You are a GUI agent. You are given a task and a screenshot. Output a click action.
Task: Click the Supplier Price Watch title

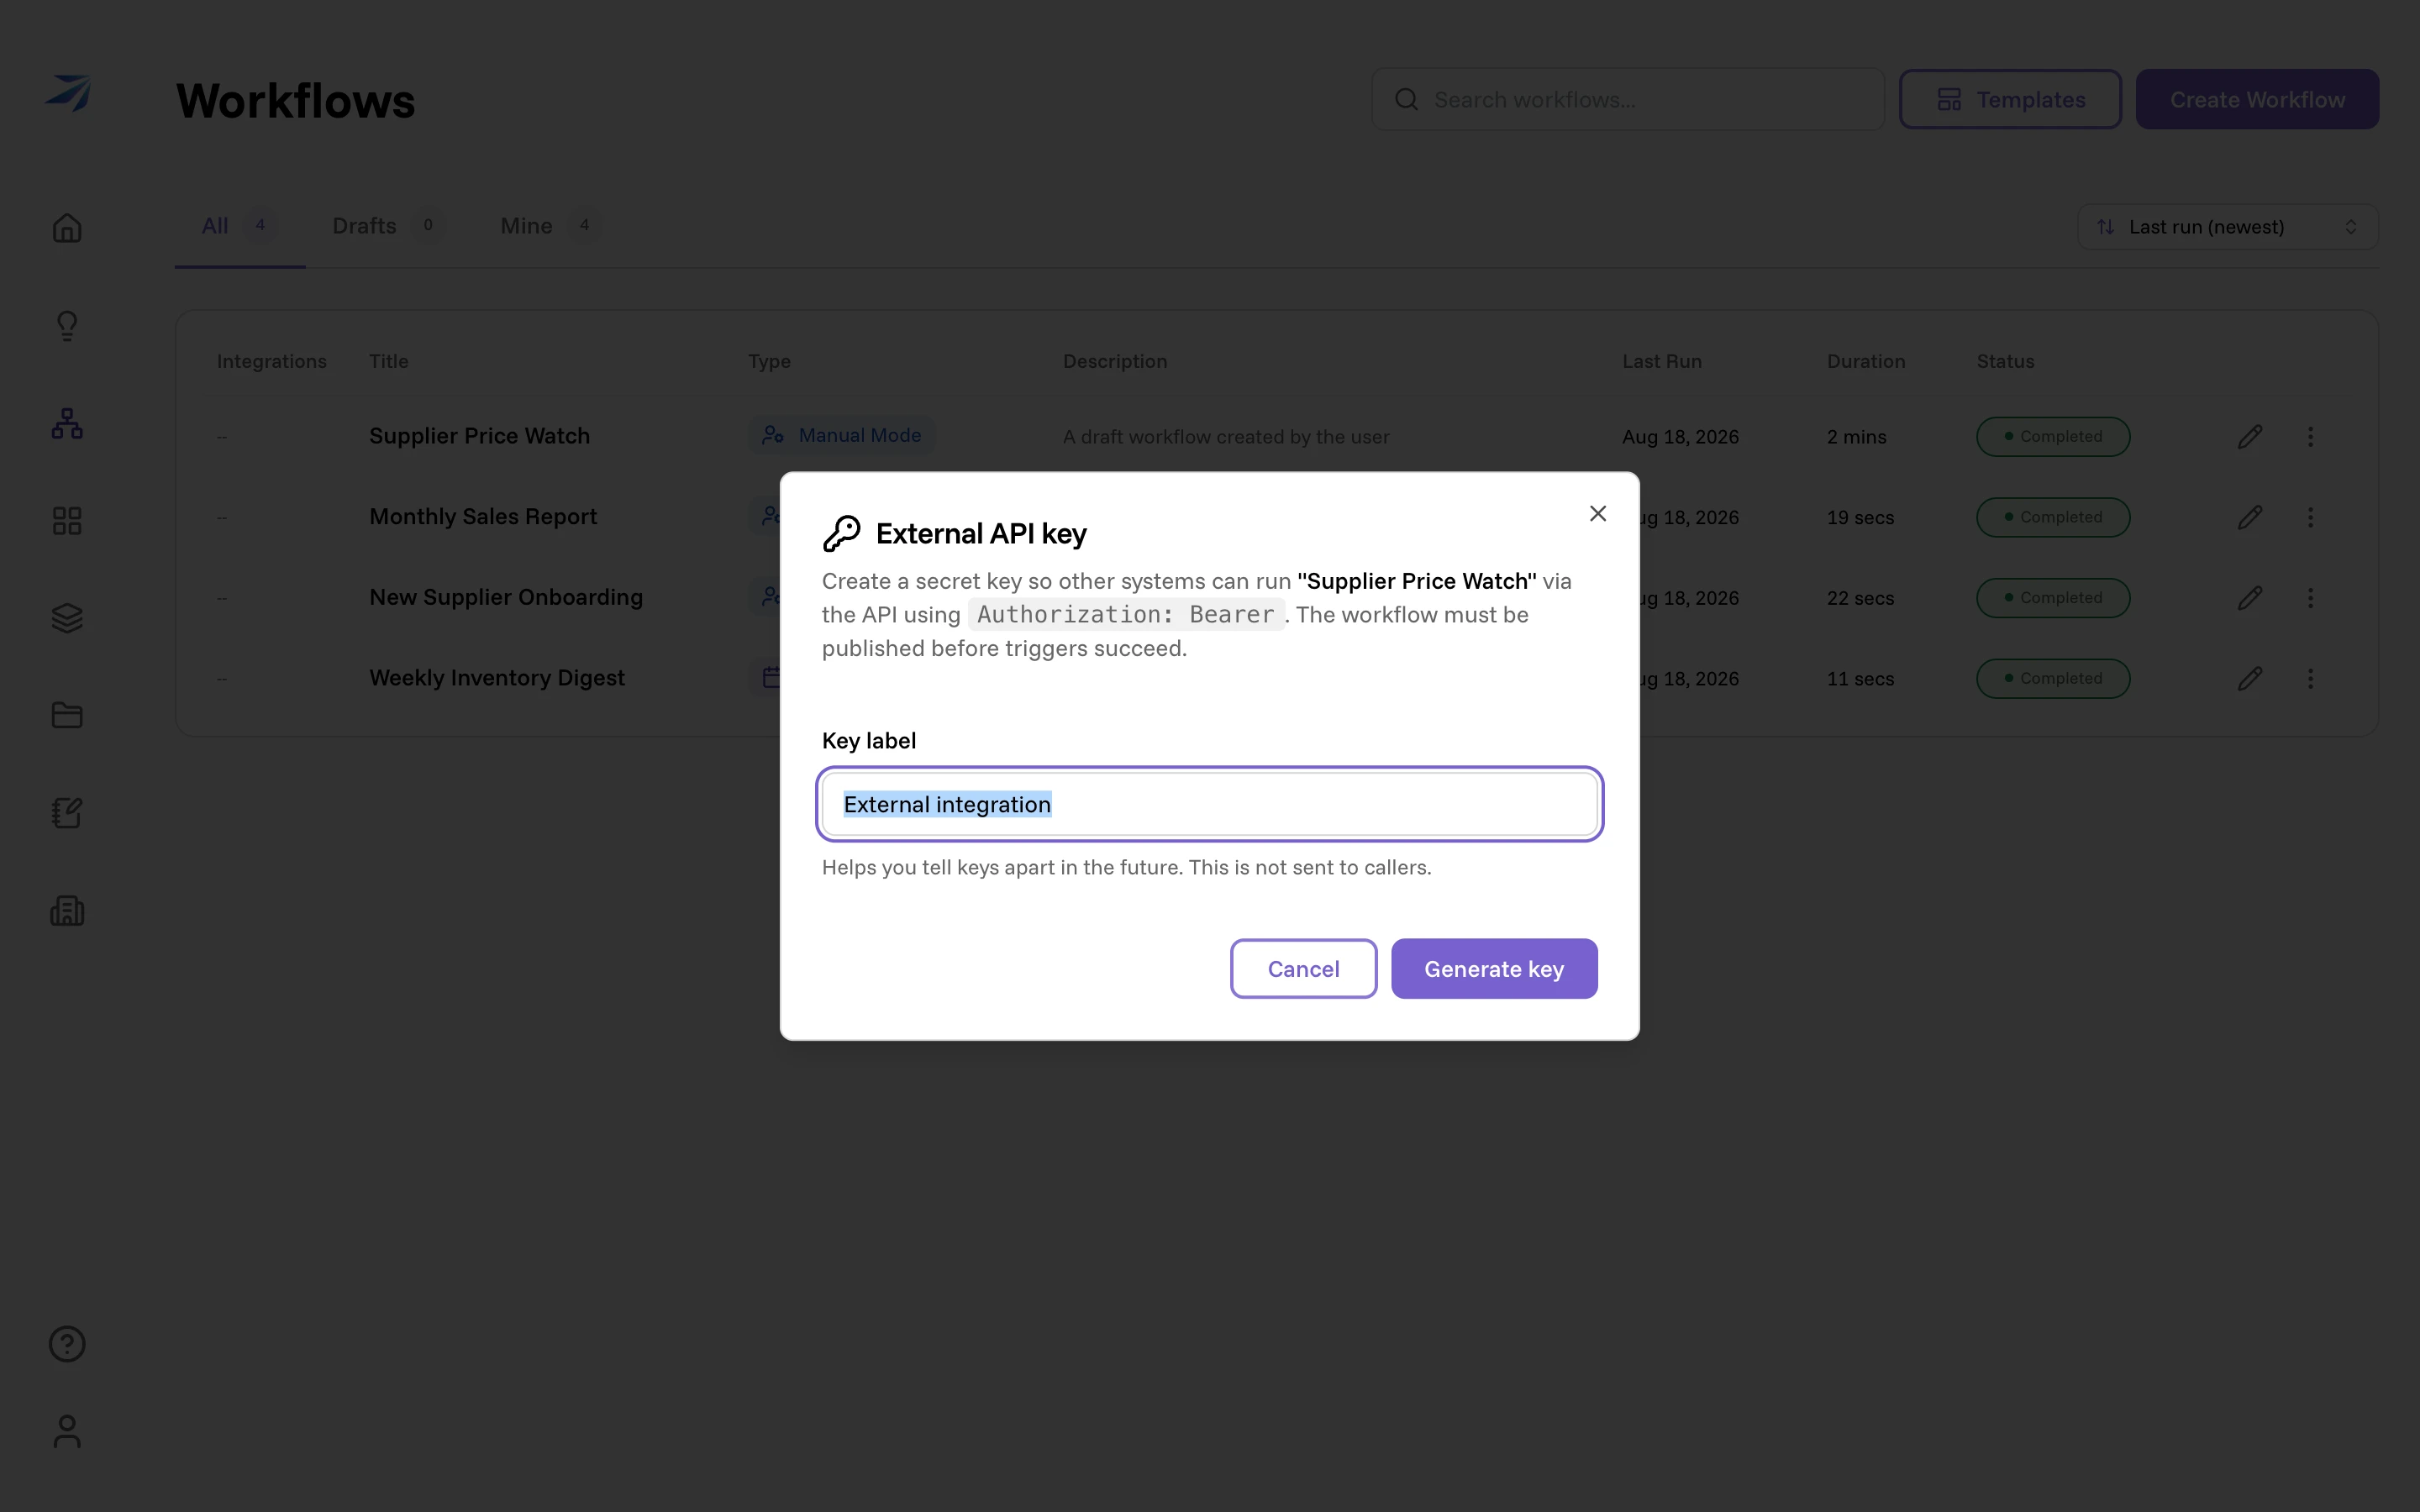tap(479, 436)
